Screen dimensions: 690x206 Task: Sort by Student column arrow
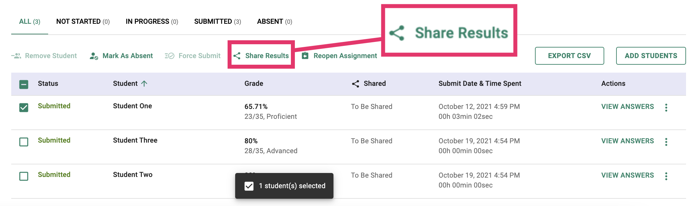click(144, 84)
